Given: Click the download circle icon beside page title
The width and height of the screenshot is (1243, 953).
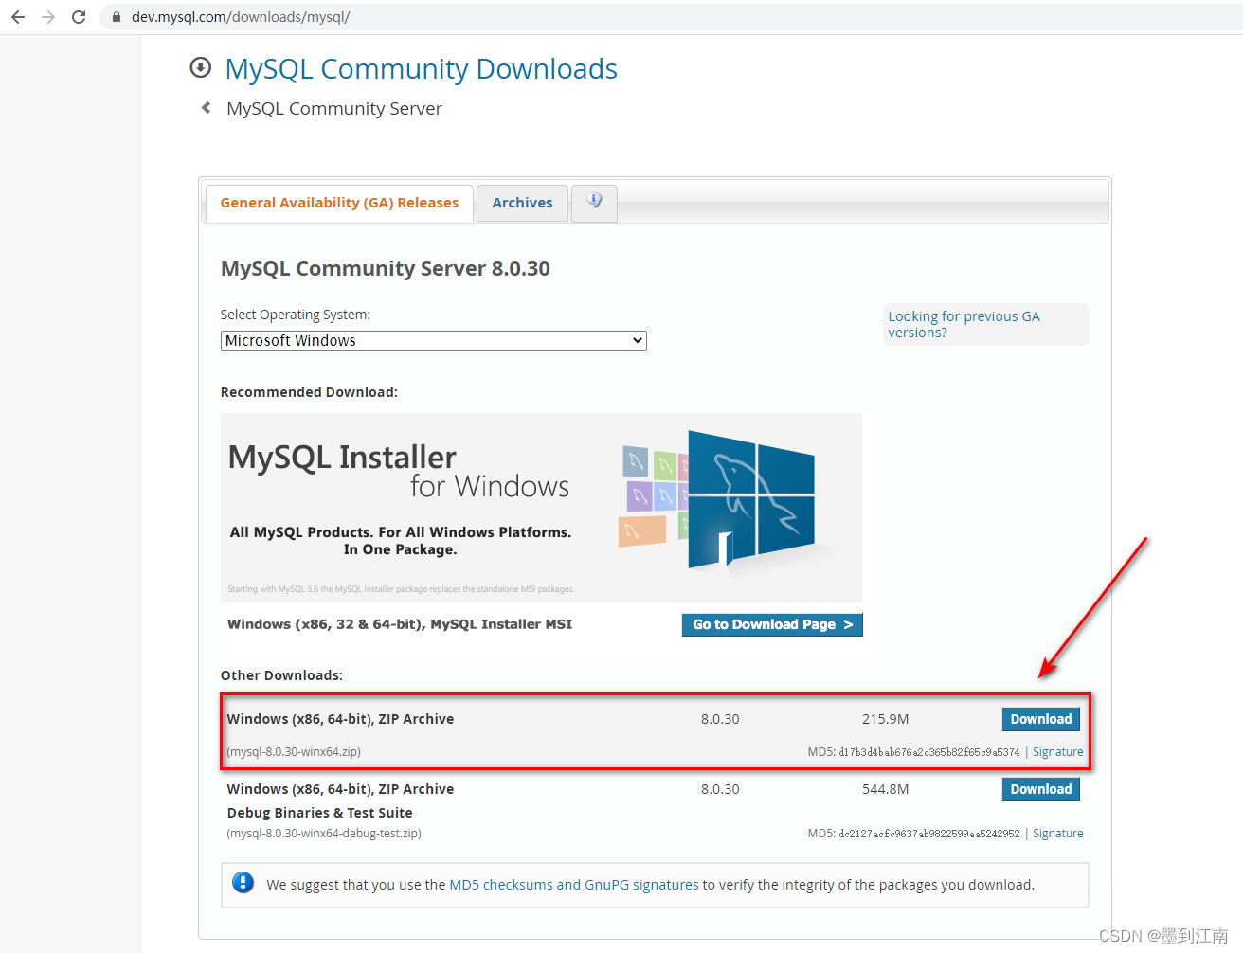Looking at the screenshot, I should pyautogui.click(x=200, y=67).
